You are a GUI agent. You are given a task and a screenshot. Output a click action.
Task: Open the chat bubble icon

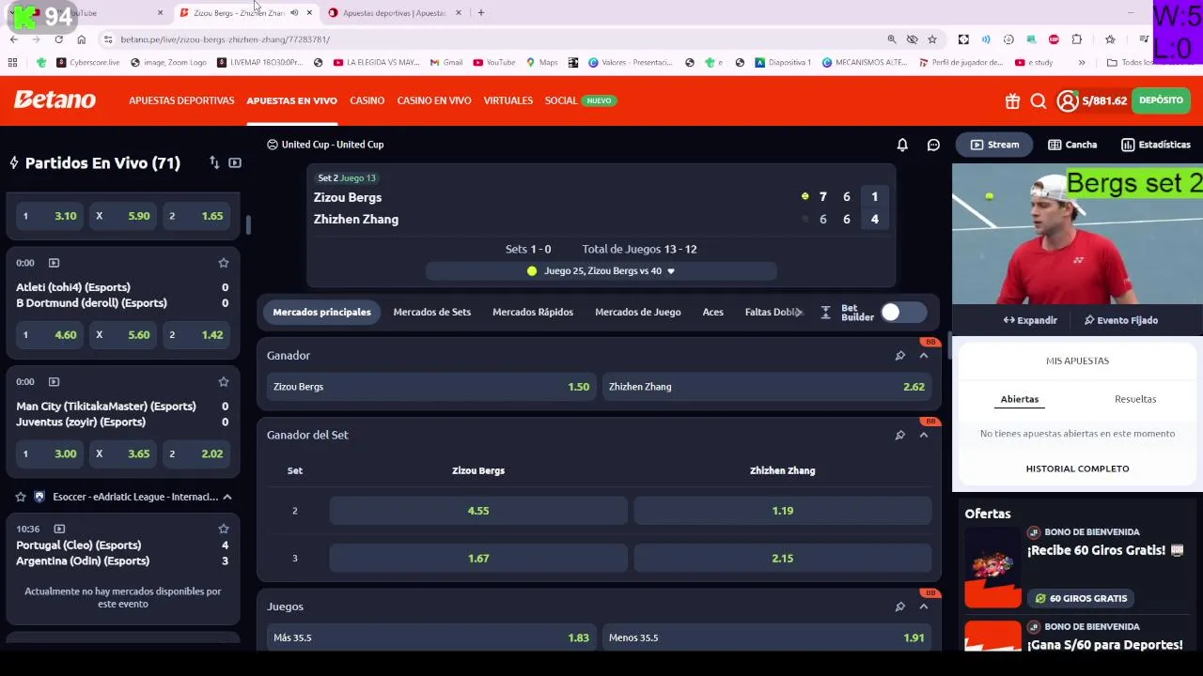[933, 145]
